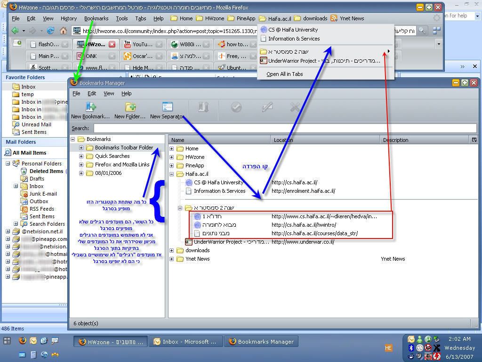Screen dimensions: 482x362
Task: Sort bookmarks by the Location column header
Action: coord(325,140)
